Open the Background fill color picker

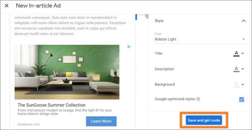237,84
